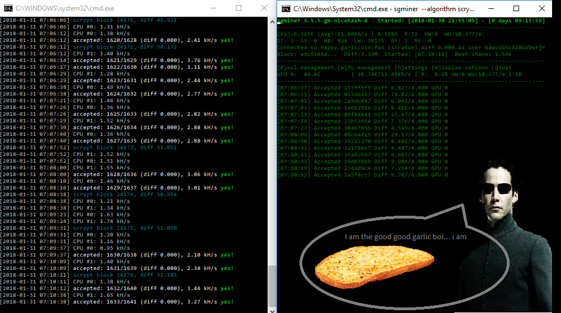The image size is (561, 313).
Task: Click the 'Accepted 3a178667' share line
Action: coord(363,148)
